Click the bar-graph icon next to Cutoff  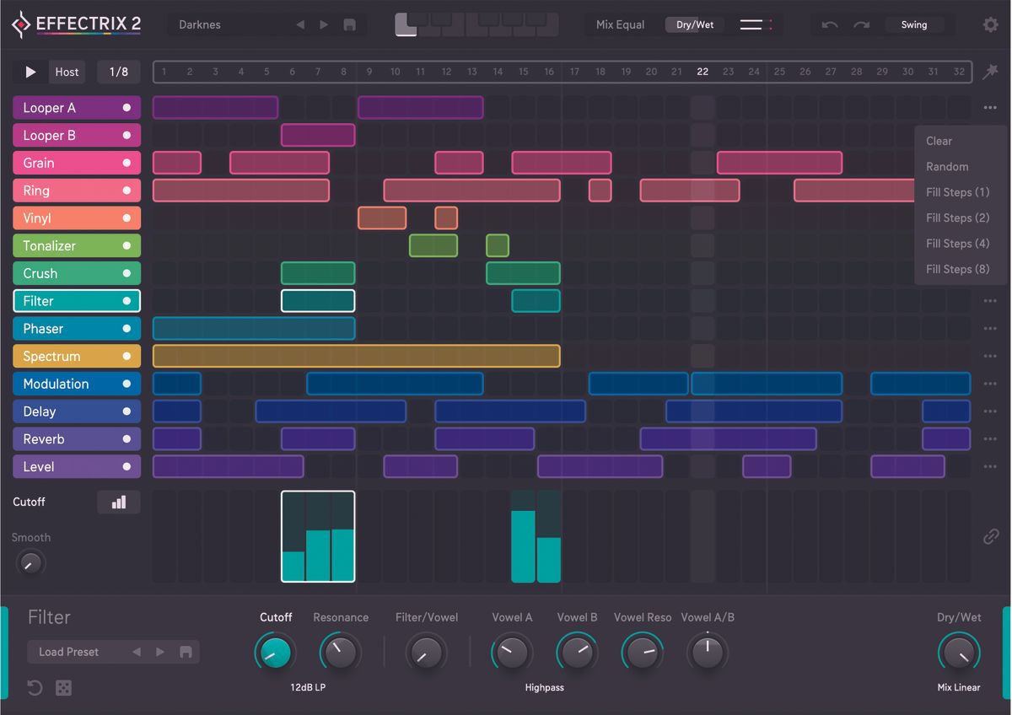118,502
